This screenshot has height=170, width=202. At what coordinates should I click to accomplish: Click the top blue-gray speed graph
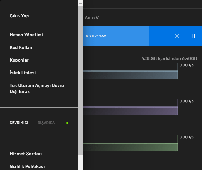point(130,75)
